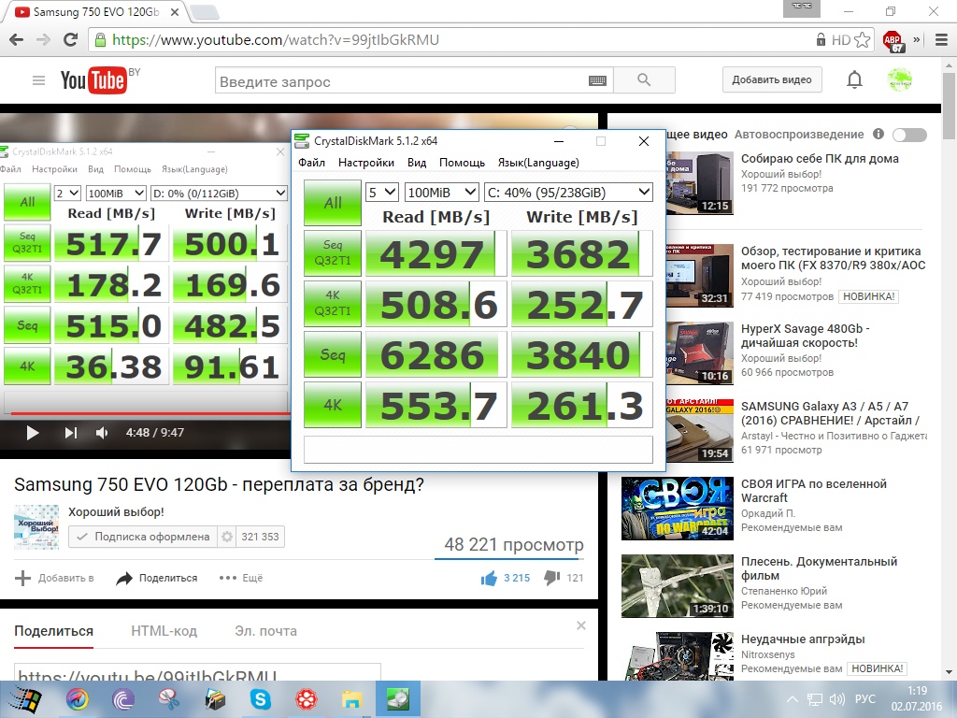957x718 pixels.
Task: Open Хороший выбор! channel link
Action: (116, 512)
